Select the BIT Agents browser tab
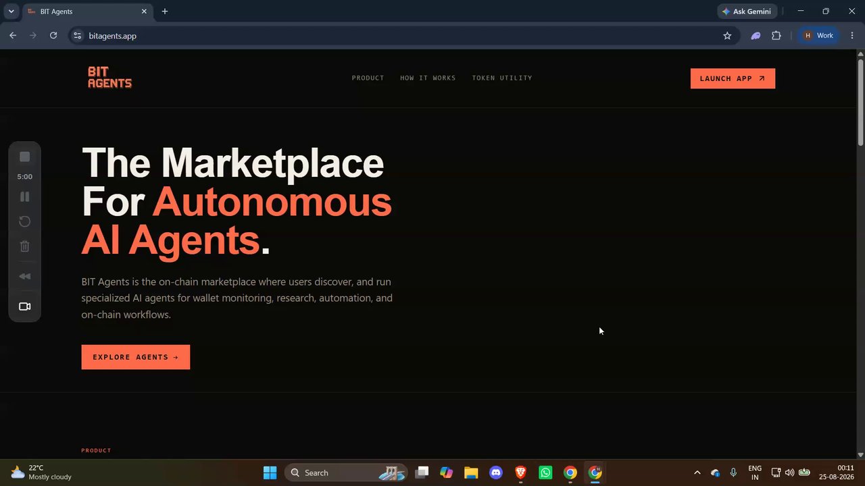865x486 pixels. [88, 11]
